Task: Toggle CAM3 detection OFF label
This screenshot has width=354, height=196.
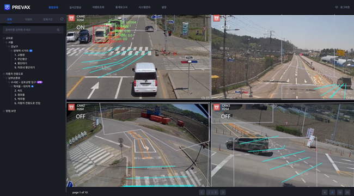Action: pyautogui.click(x=225, y=117)
